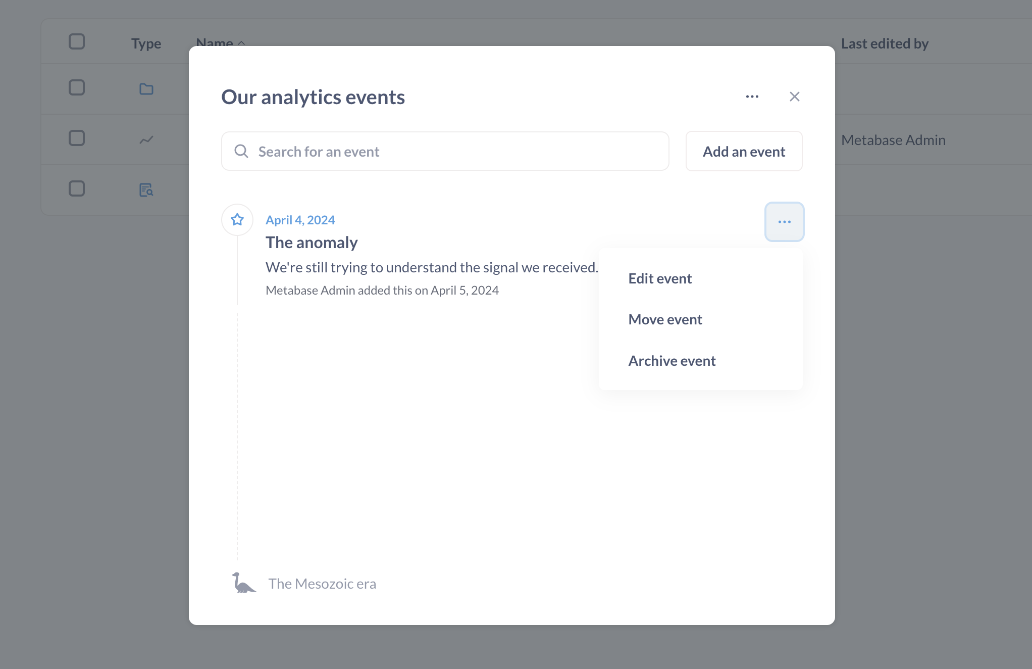Click the search magnifier icon

coord(241,151)
